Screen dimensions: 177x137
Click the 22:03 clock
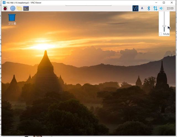(x=170, y=8)
